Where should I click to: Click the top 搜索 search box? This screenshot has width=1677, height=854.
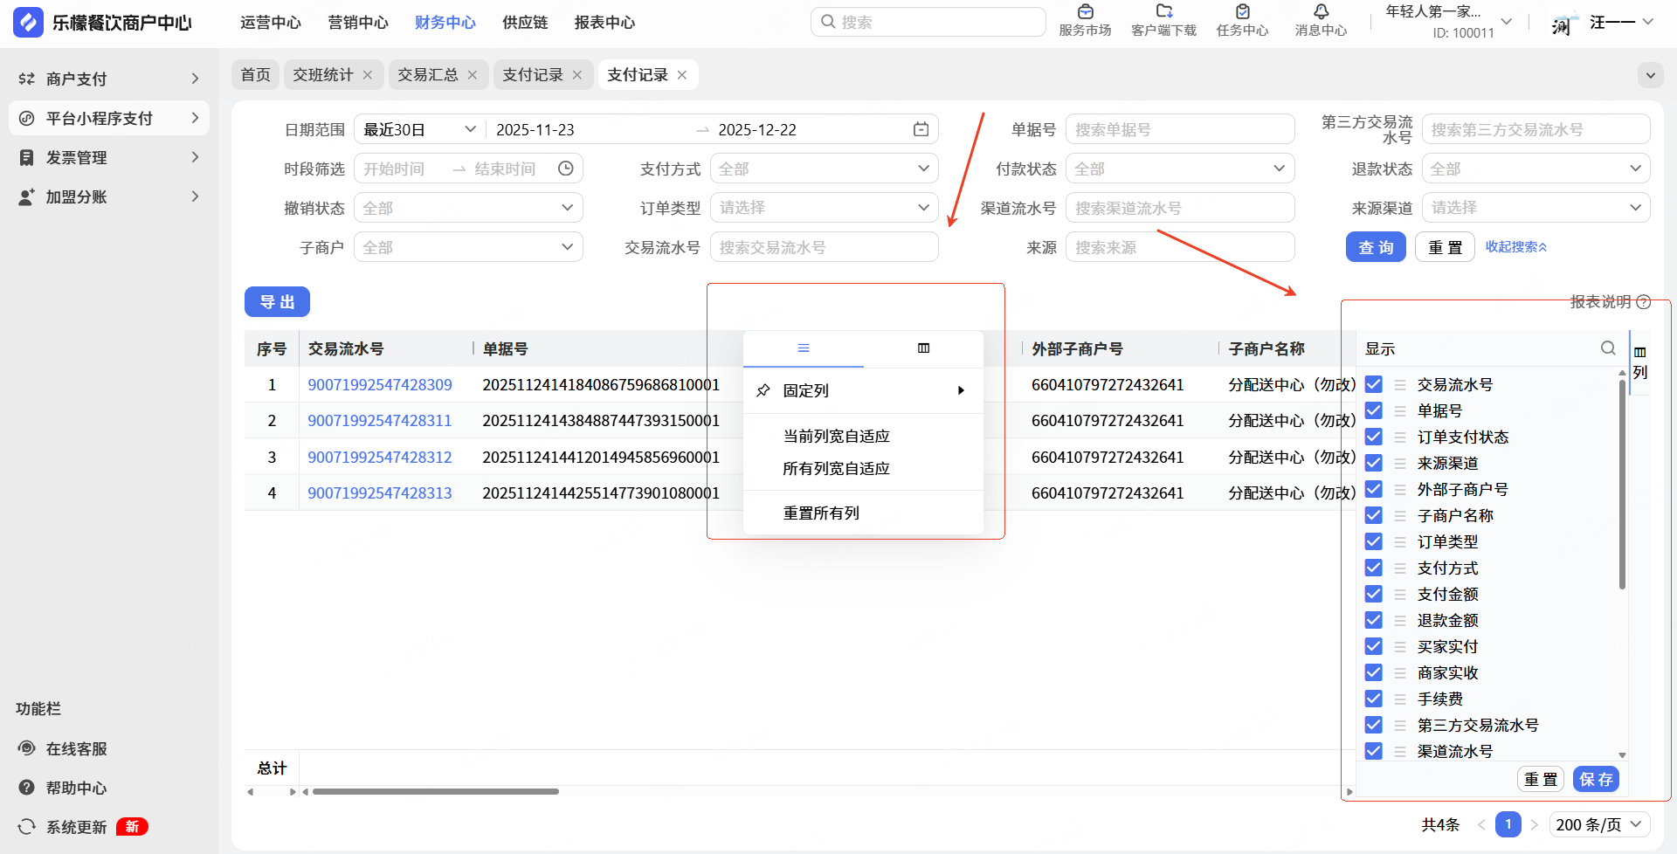(x=928, y=22)
